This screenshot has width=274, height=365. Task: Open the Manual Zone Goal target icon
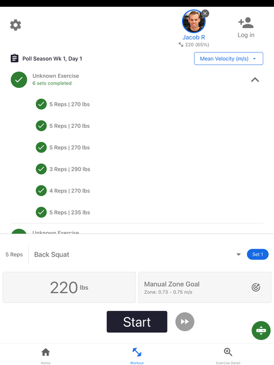coord(256,287)
